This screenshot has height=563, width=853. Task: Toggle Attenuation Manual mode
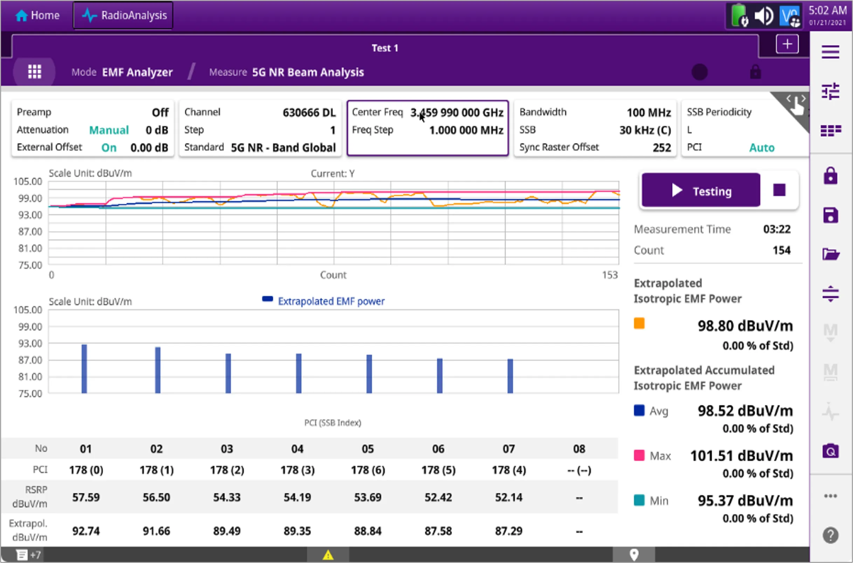(109, 130)
